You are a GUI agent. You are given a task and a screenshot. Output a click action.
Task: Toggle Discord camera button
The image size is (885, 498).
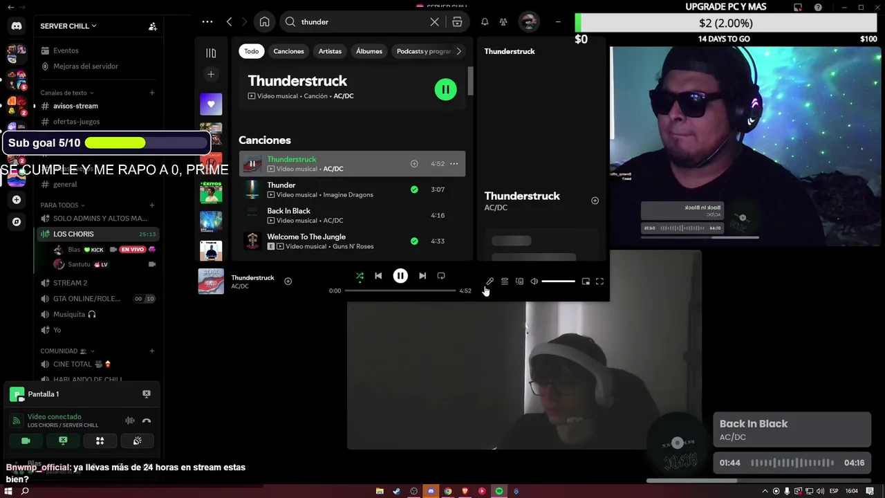[x=26, y=441]
